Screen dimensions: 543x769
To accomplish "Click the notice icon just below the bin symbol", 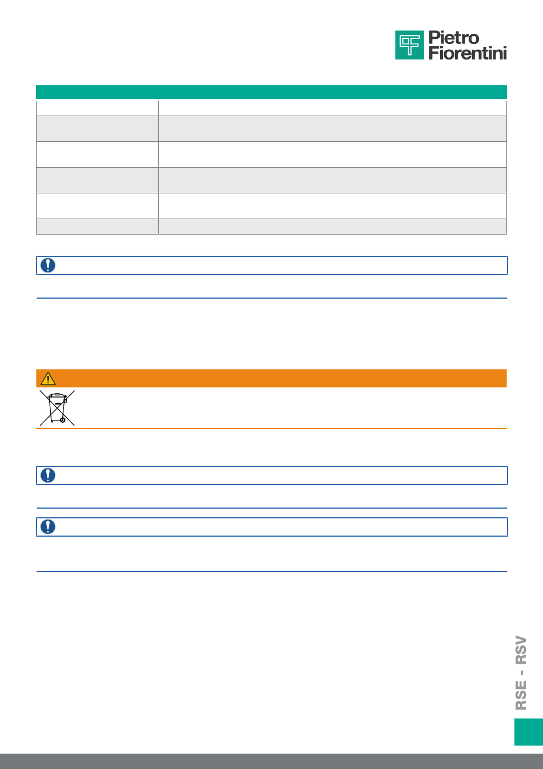I will (x=48, y=475).
